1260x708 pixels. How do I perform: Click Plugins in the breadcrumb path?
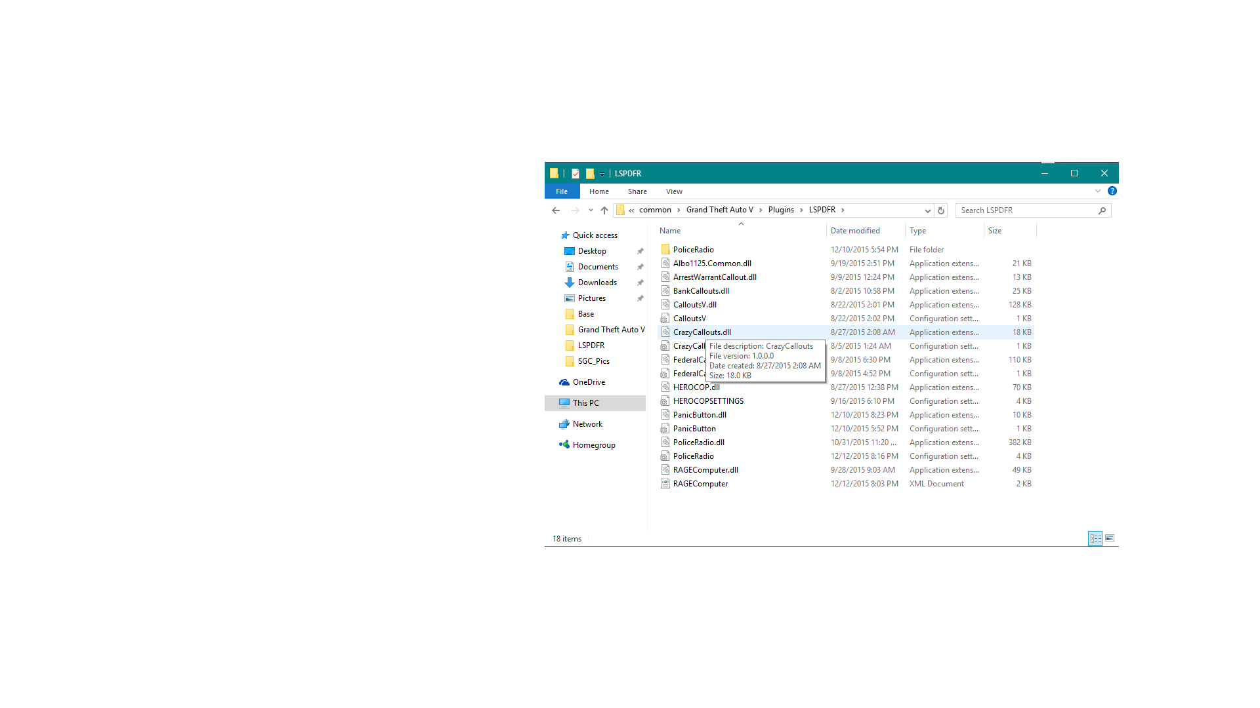click(x=781, y=210)
